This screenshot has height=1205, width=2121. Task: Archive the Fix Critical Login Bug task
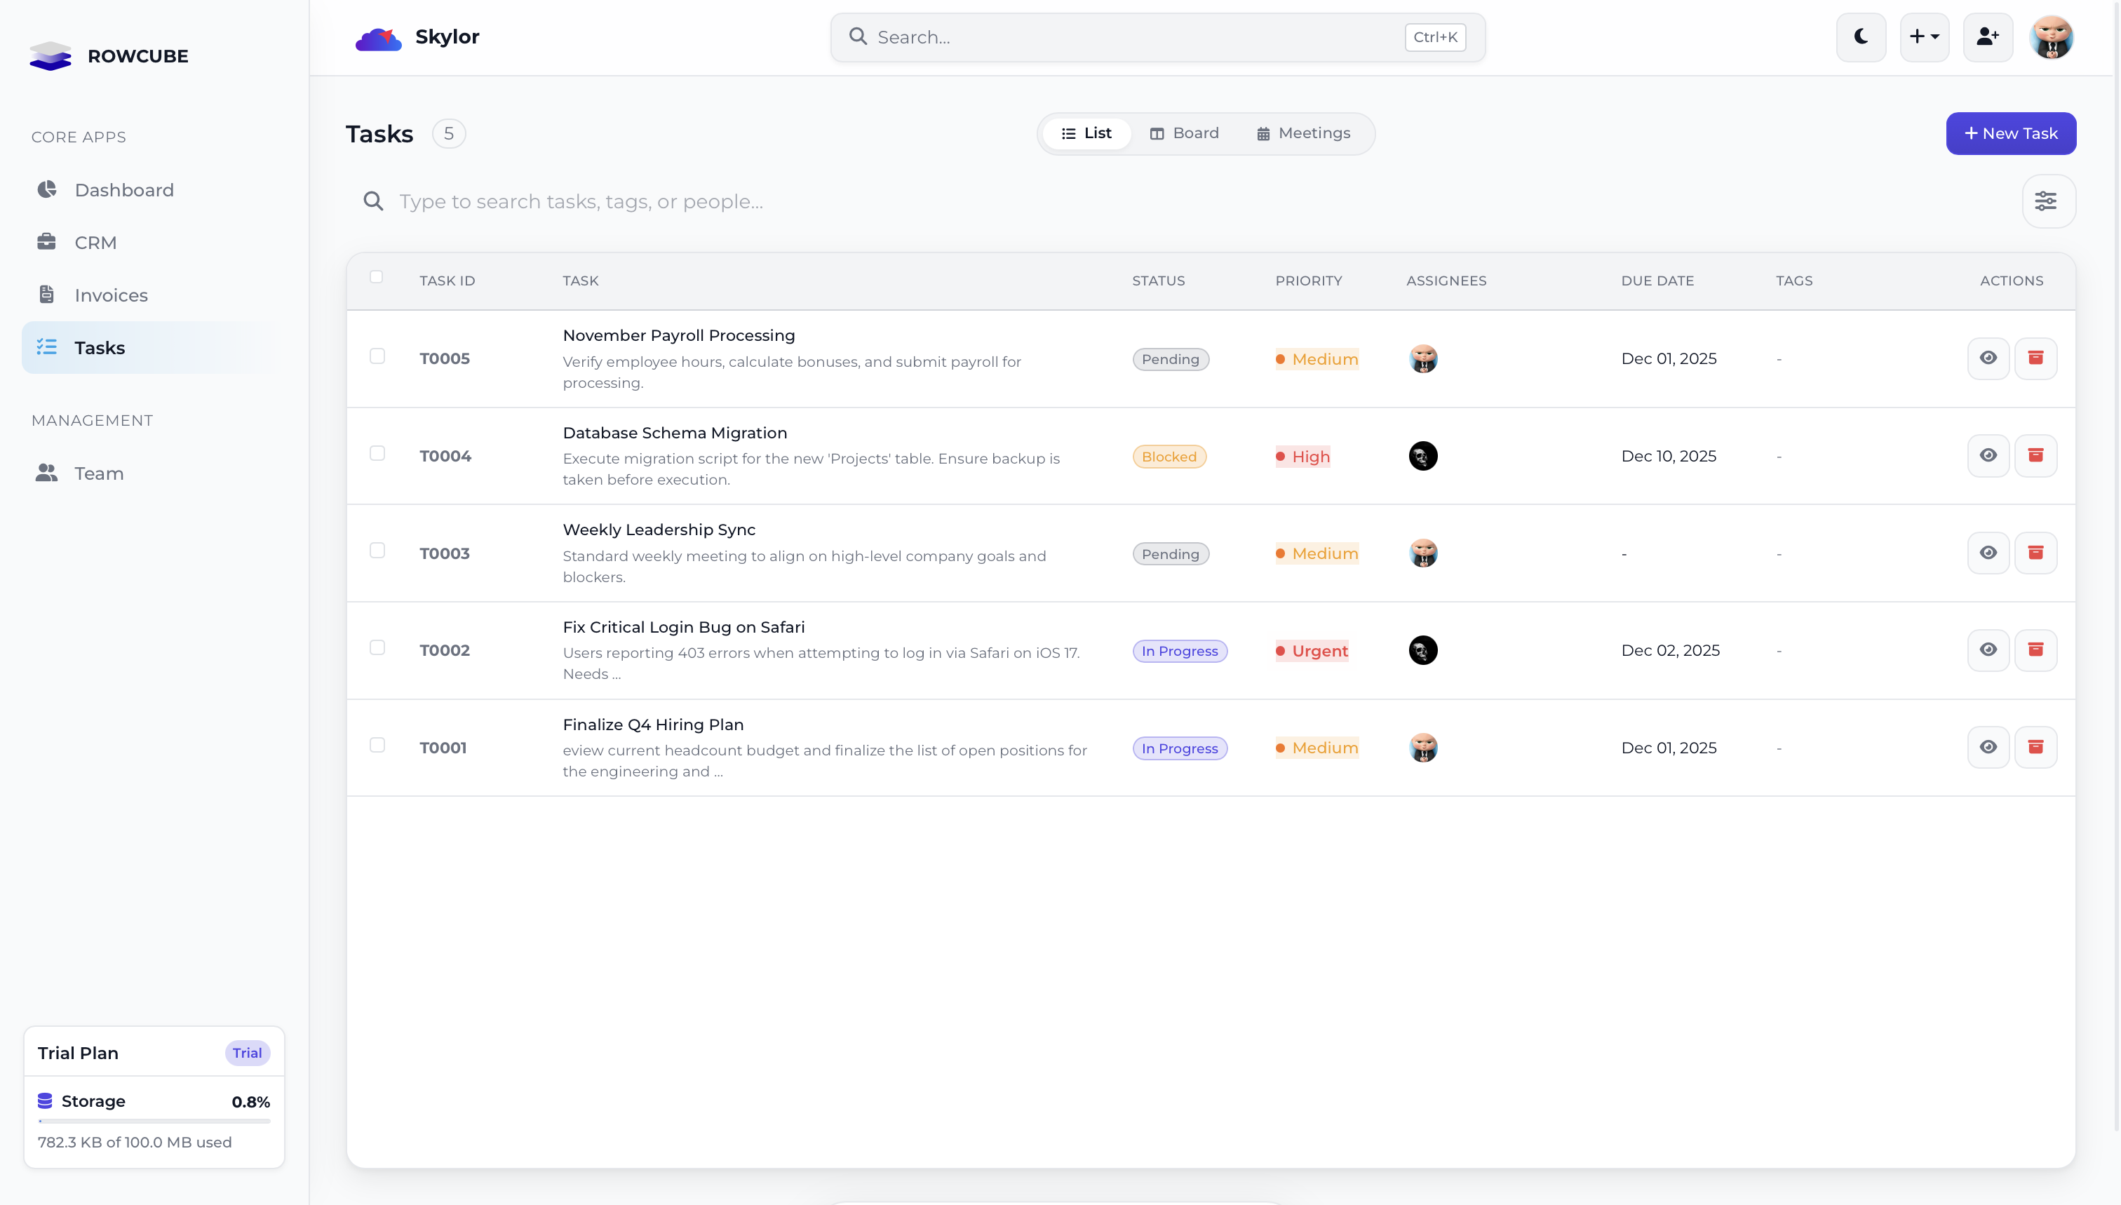point(2035,650)
